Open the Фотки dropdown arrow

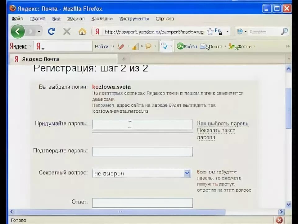click(255, 46)
